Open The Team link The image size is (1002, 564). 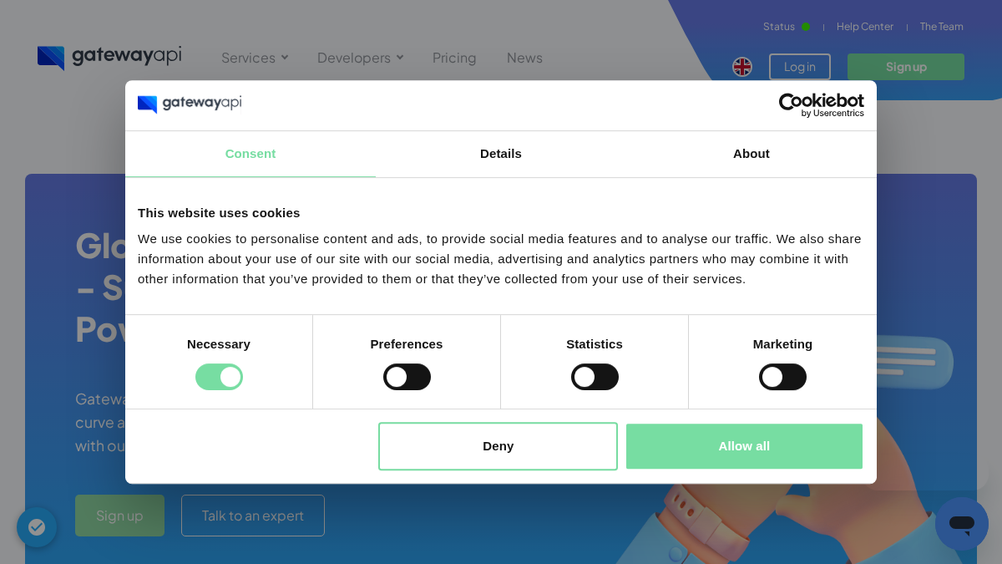coord(942,27)
